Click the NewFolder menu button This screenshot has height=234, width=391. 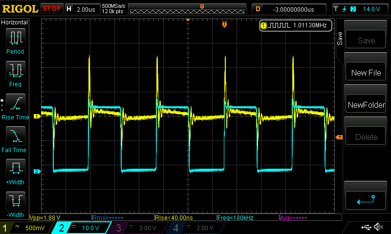point(366,105)
